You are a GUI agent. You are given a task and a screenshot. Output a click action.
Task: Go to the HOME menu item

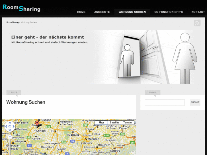[81, 12]
